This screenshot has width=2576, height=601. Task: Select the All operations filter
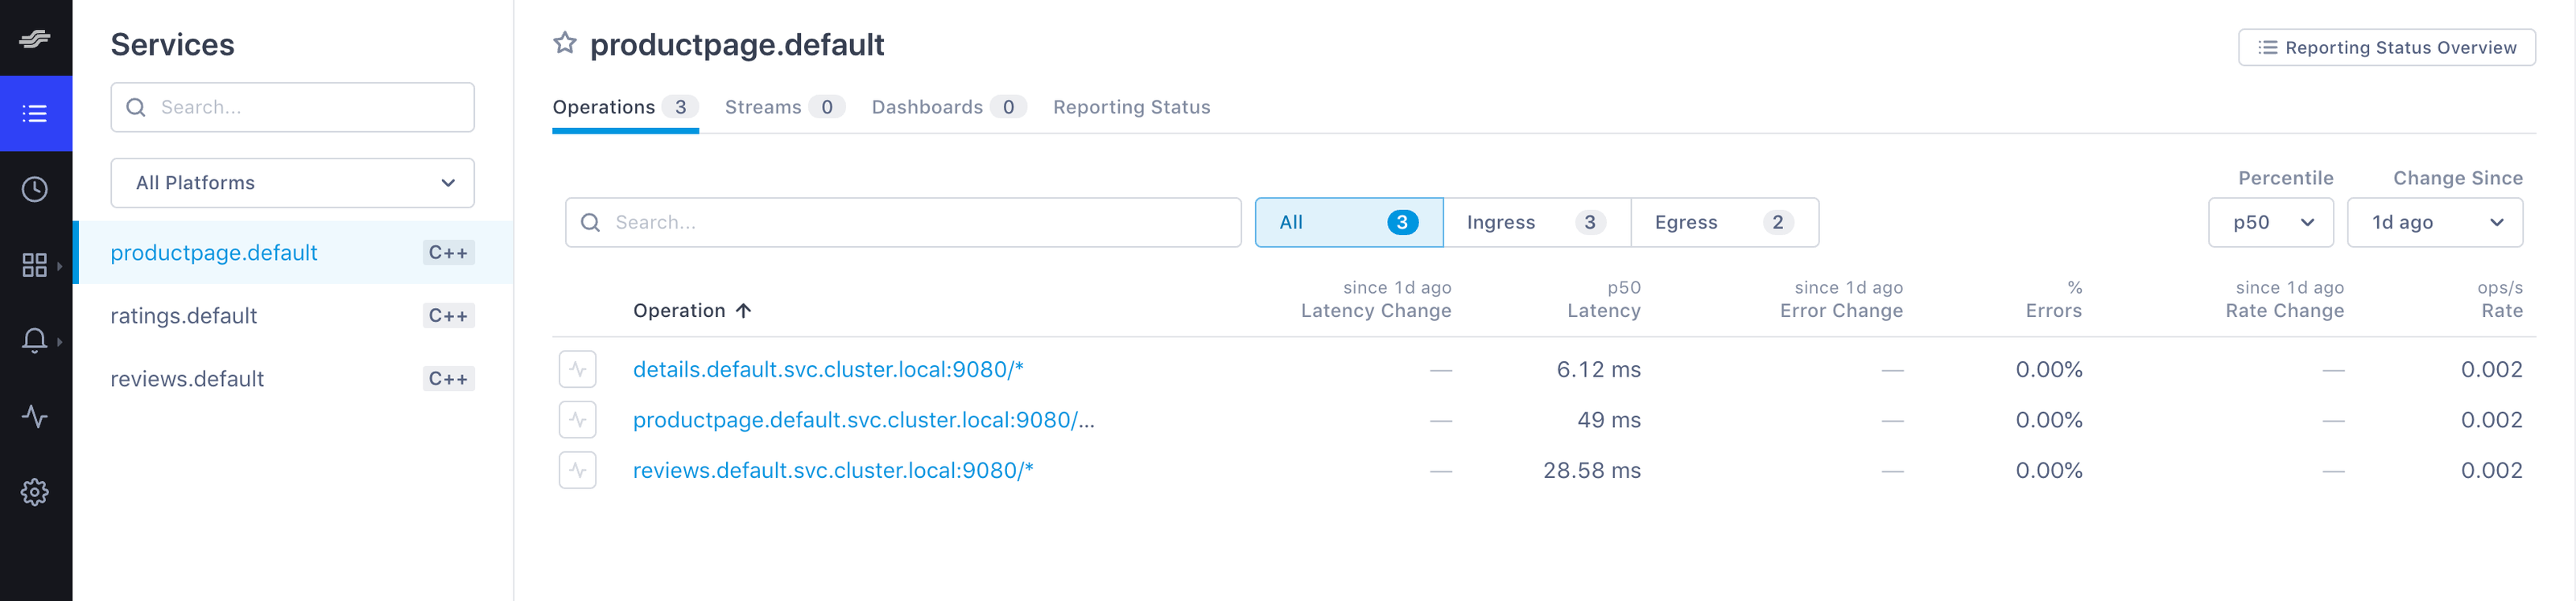[1348, 222]
